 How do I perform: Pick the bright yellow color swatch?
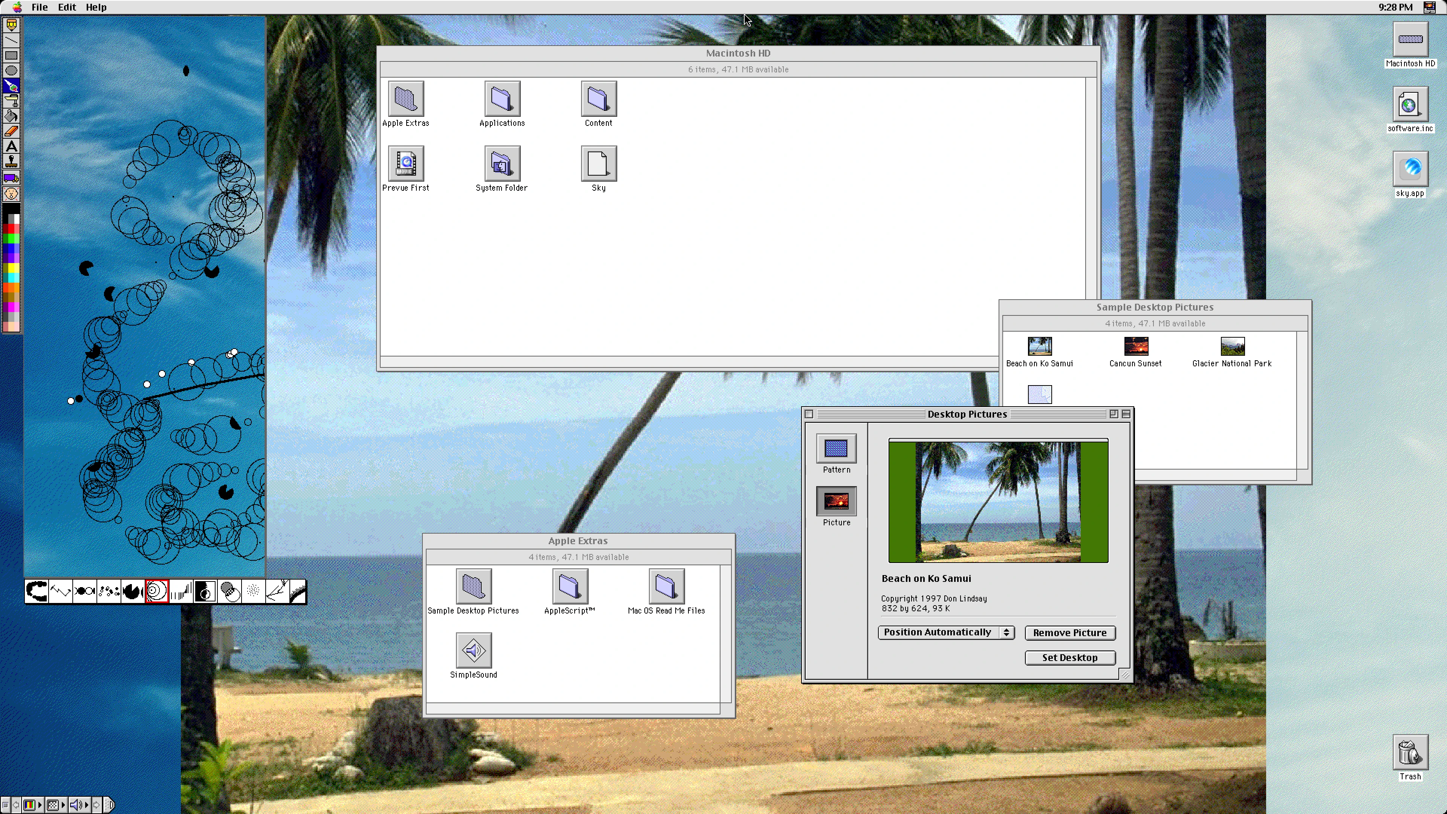12,268
